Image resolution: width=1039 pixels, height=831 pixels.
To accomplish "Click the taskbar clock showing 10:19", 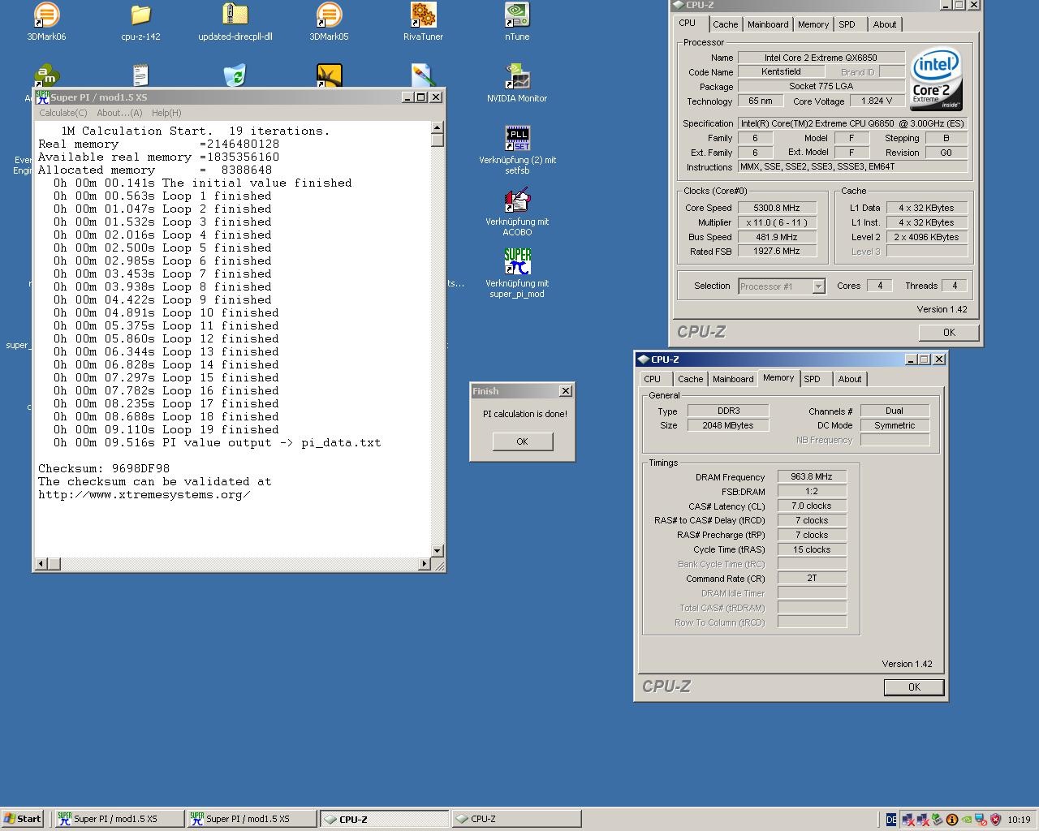I will [1019, 820].
